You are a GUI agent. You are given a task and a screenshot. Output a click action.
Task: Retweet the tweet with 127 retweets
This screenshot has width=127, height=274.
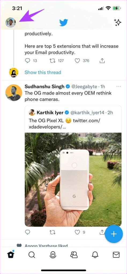click(x=52, y=61)
